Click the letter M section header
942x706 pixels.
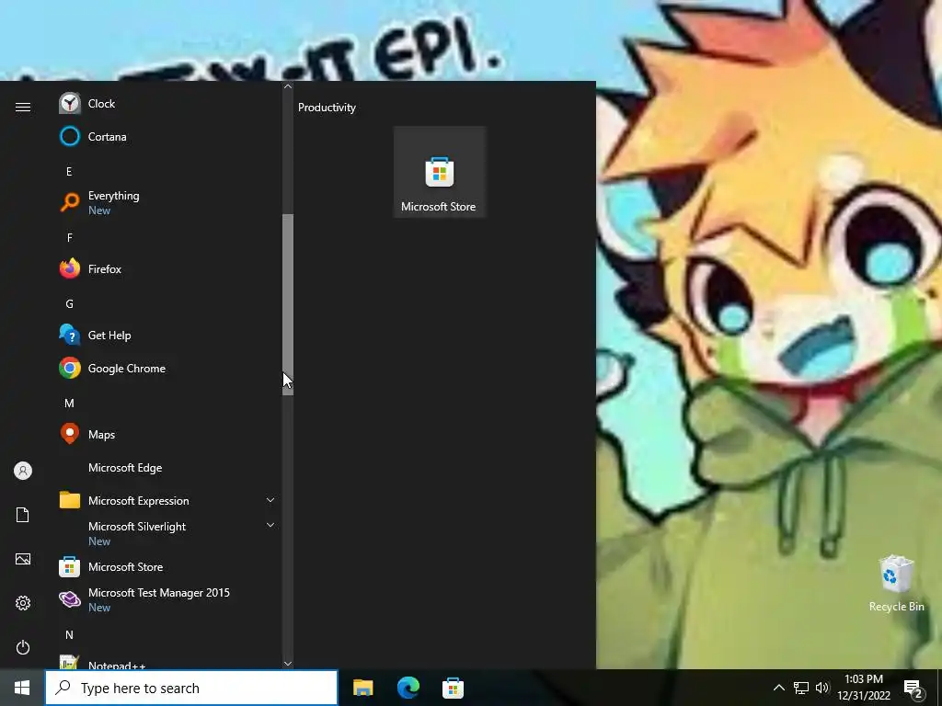(x=69, y=404)
